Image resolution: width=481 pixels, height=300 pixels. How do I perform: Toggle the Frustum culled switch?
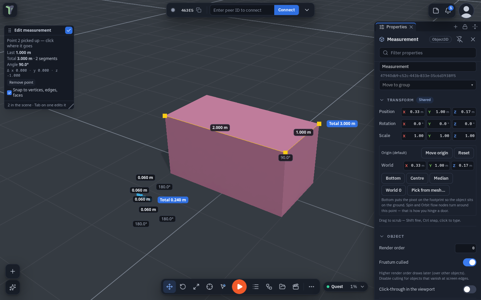(x=469, y=262)
